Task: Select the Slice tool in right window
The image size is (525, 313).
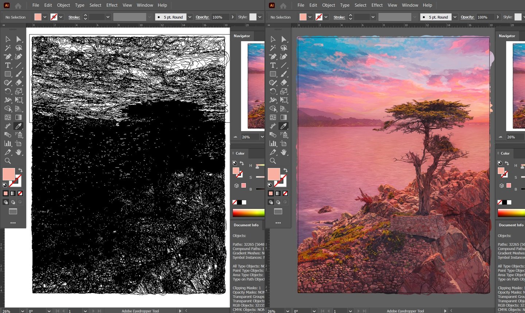Action: [x=273, y=152]
